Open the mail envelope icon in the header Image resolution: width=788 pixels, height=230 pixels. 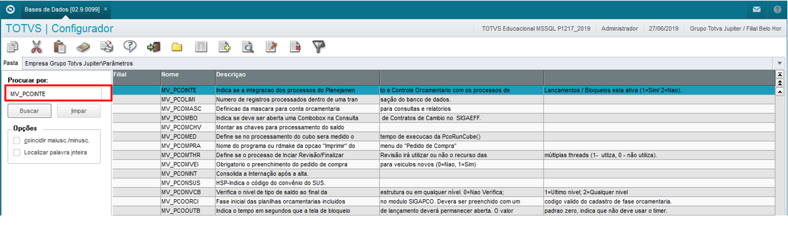tap(757, 9)
